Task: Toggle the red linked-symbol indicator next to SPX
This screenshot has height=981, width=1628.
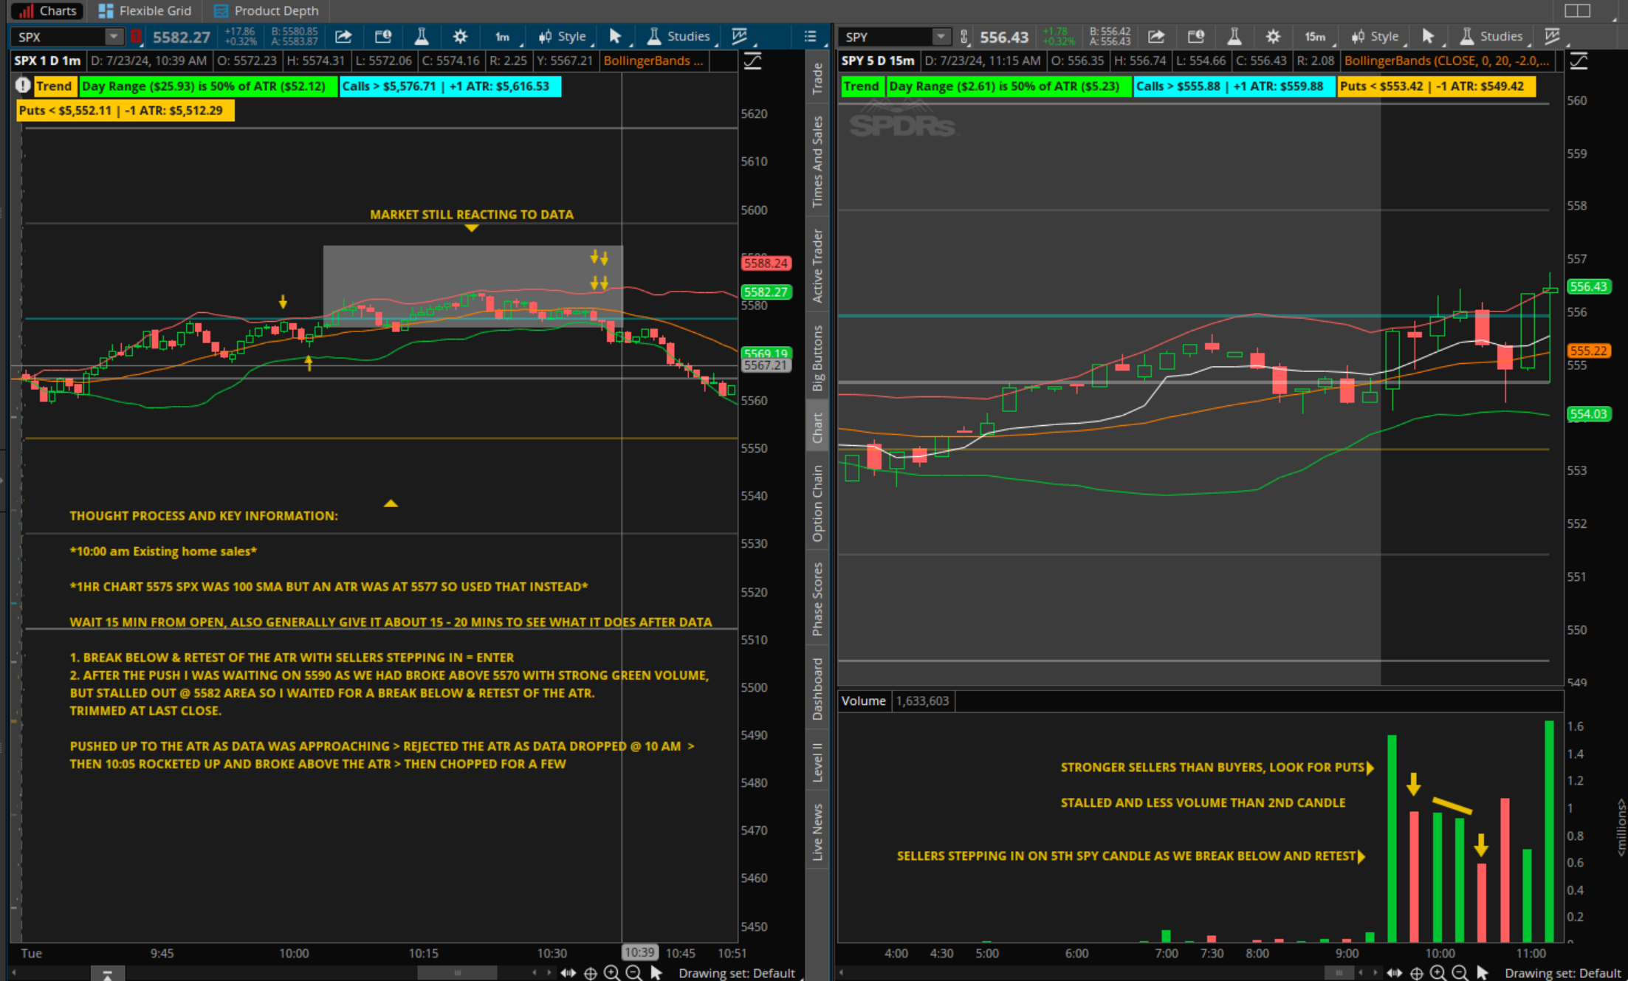Action: [136, 37]
